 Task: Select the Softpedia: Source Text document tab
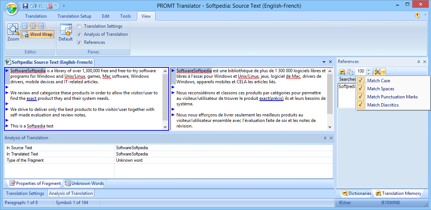(x=49, y=62)
